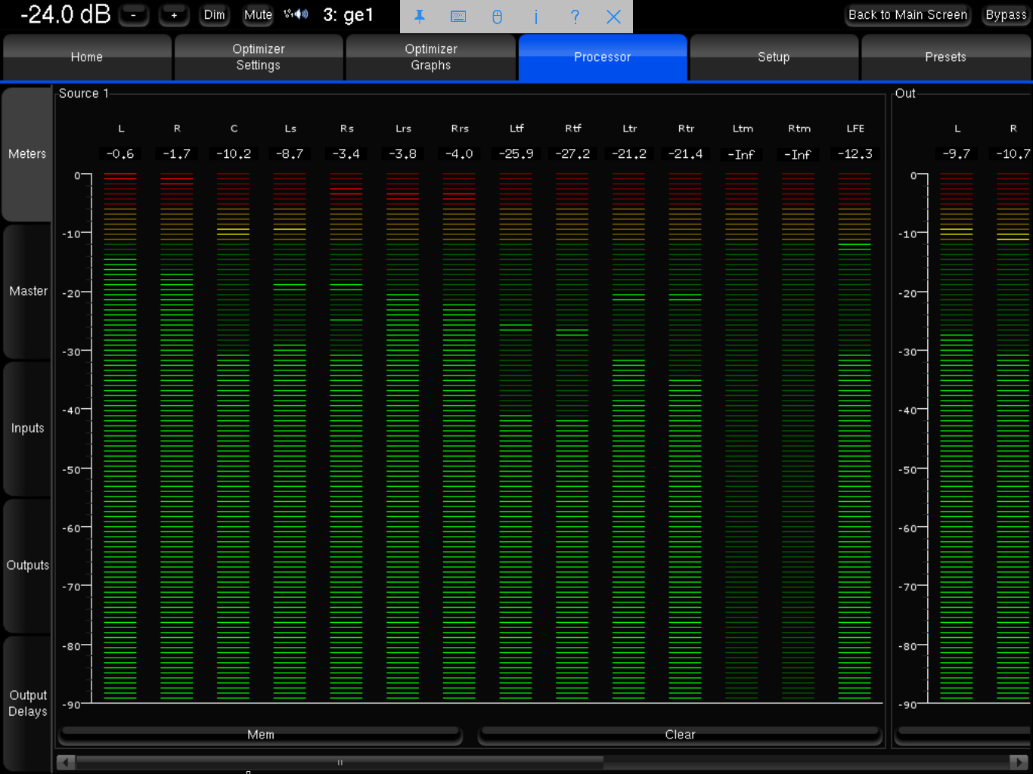The width and height of the screenshot is (1033, 774).
Task: Select Output Delays in sidebar
Action: click(28, 703)
